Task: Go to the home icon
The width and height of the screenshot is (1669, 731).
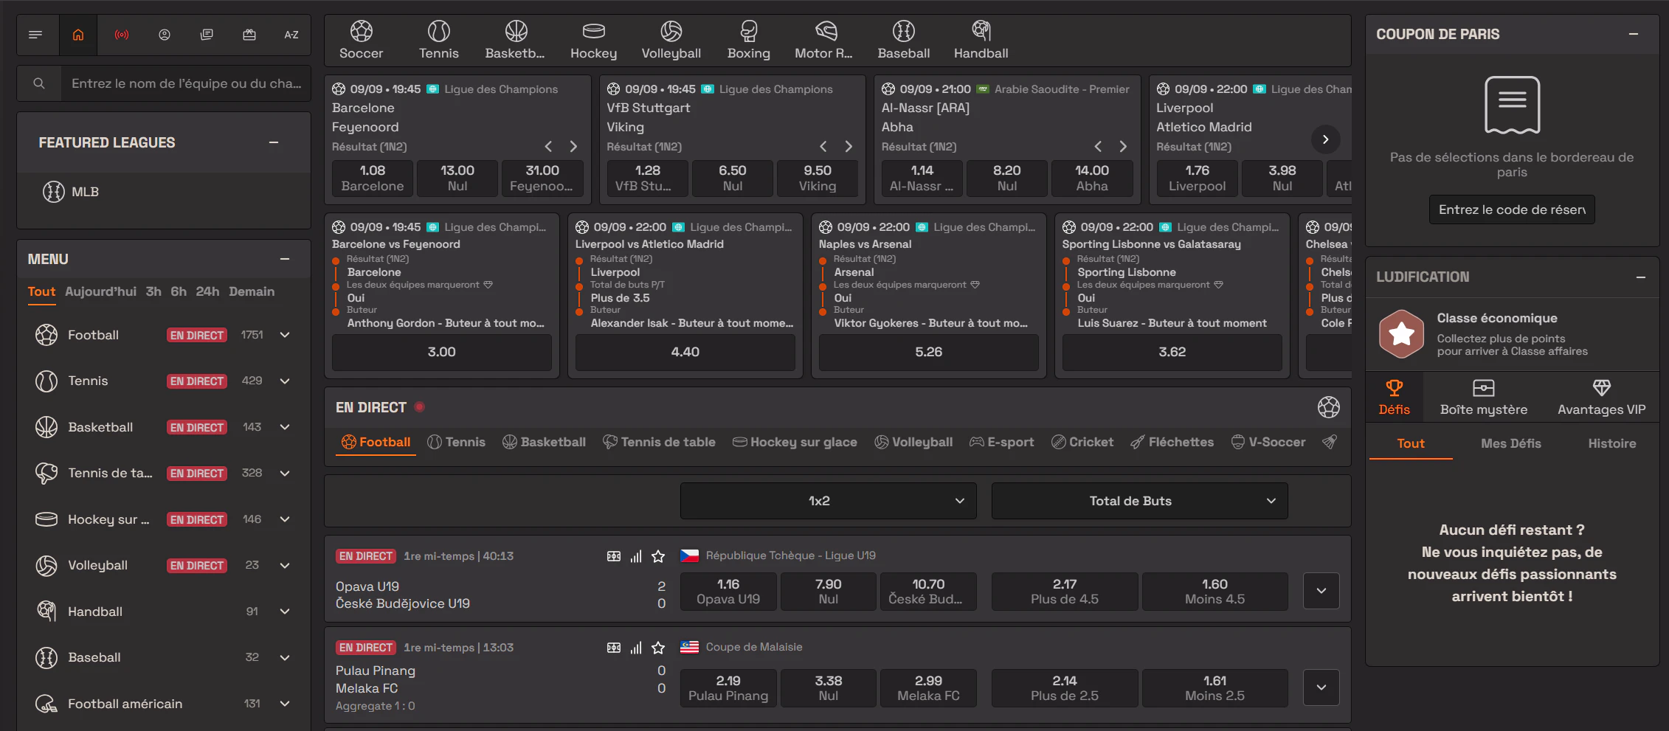Action: [78, 35]
